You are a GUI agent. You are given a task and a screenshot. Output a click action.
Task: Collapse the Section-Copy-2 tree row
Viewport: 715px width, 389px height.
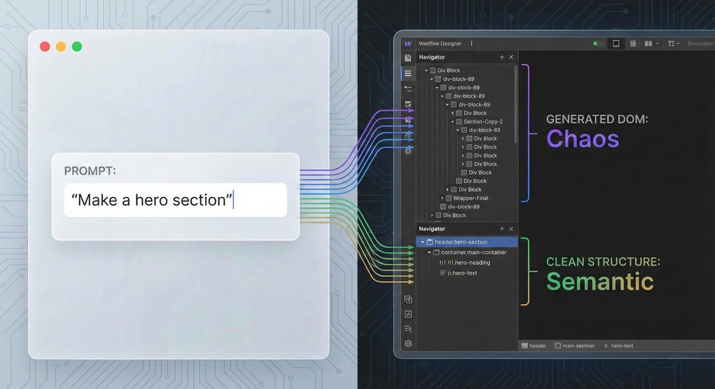click(453, 122)
